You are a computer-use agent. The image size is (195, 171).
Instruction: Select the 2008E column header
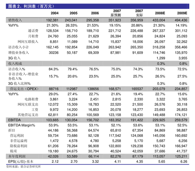click(160, 13)
